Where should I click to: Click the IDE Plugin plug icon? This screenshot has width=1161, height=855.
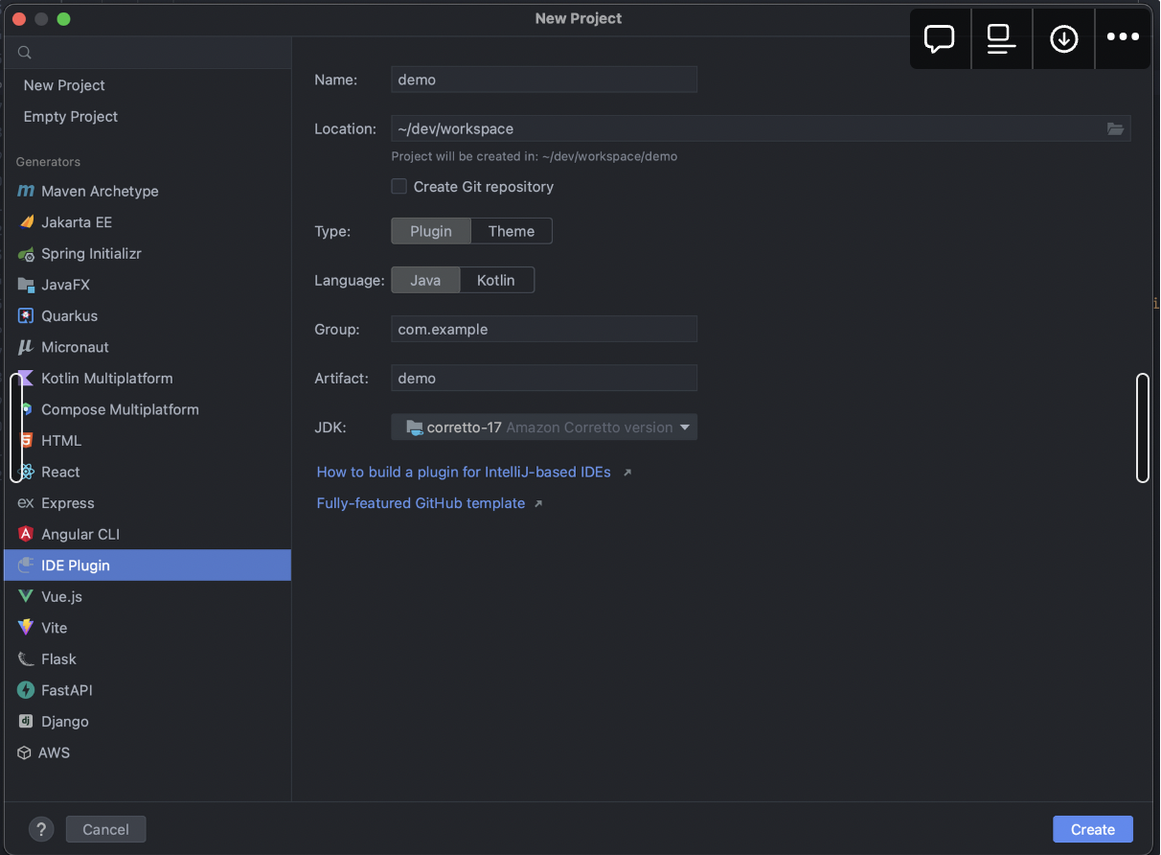tap(26, 566)
